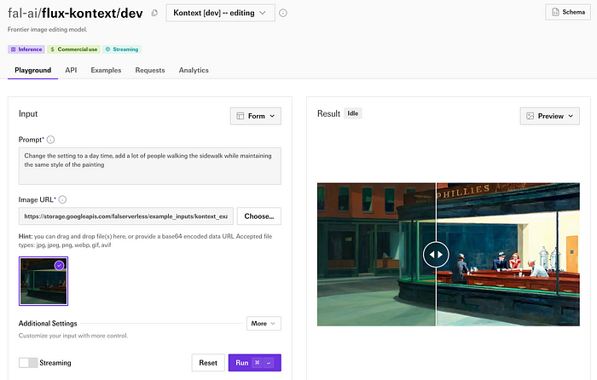597x380 pixels.
Task: Click the Image URL info icon
Action: pyautogui.click(x=62, y=199)
